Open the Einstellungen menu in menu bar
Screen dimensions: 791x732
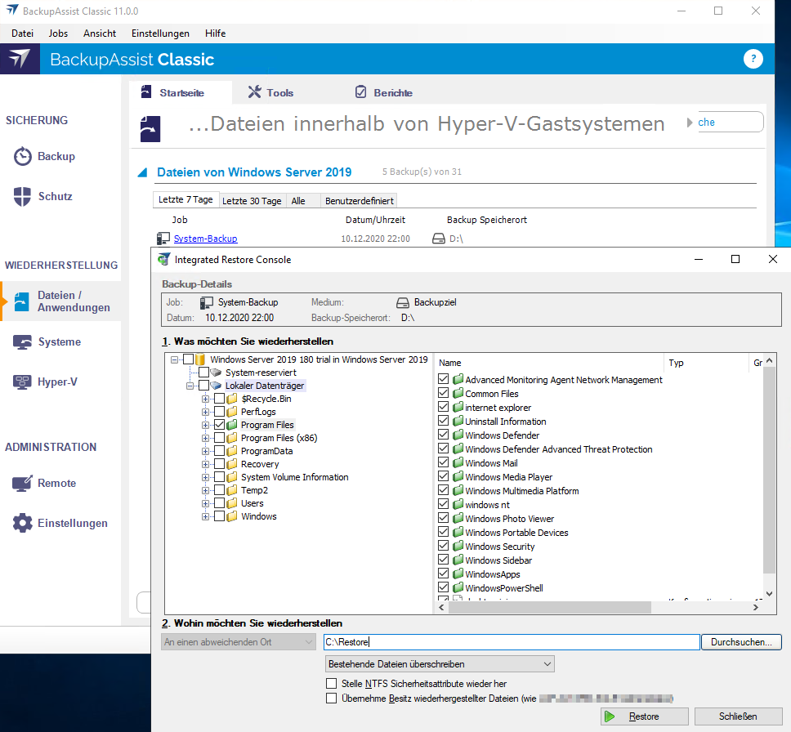pos(160,33)
